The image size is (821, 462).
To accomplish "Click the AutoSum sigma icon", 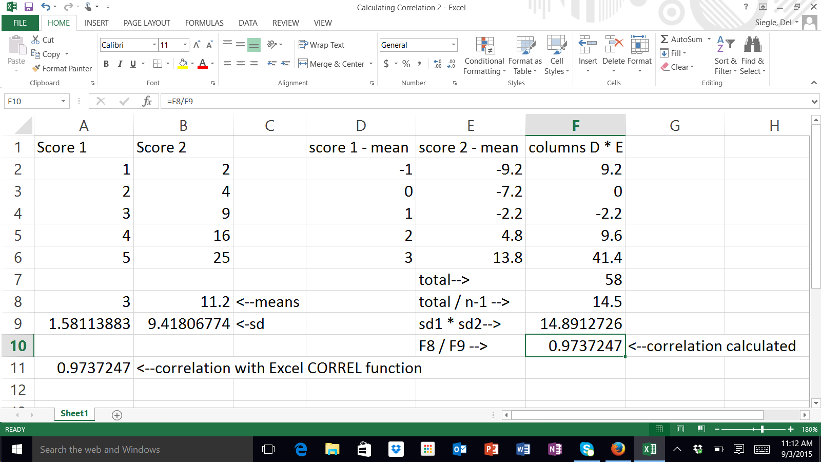I will pos(664,40).
